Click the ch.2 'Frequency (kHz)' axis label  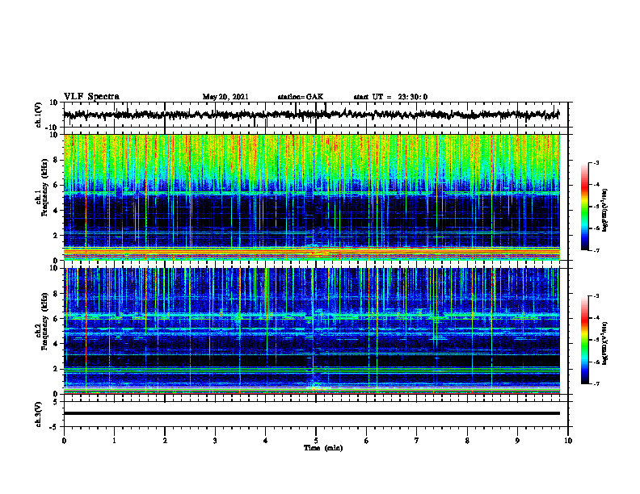(x=44, y=321)
